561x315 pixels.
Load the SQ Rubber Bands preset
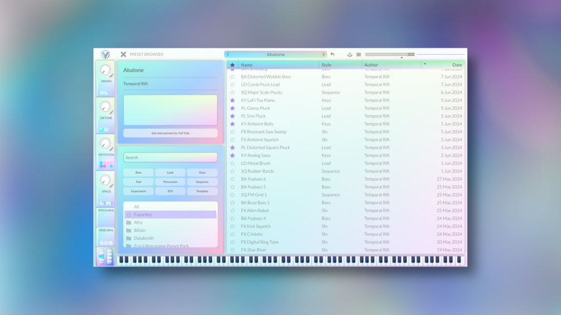pos(346,171)
